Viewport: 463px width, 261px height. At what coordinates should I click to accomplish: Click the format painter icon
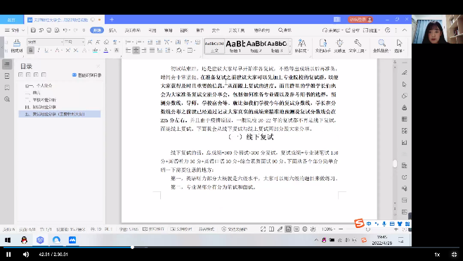pos(17,46)
